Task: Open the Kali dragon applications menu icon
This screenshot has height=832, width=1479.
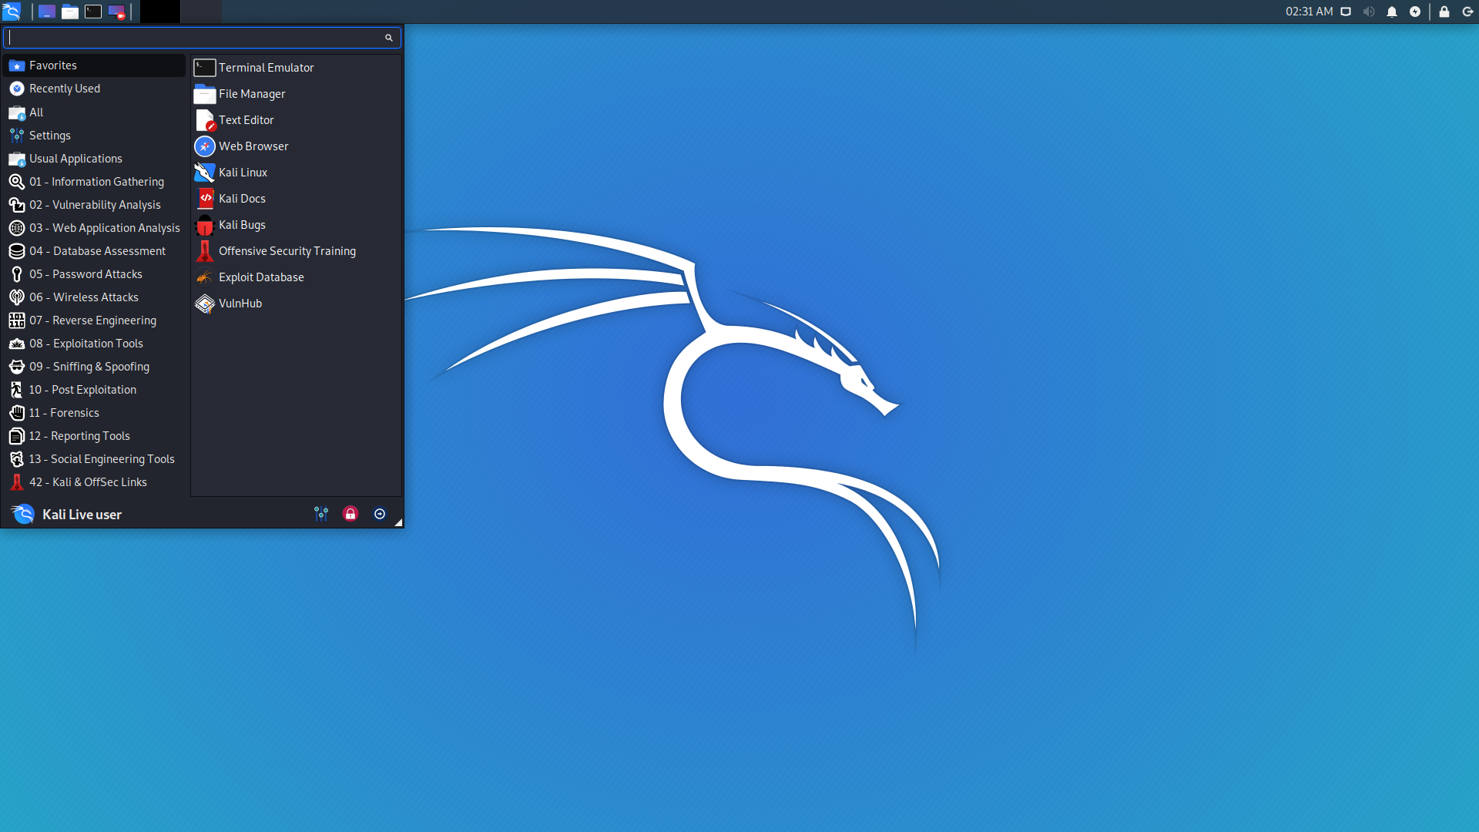Action: click(12, 12)
